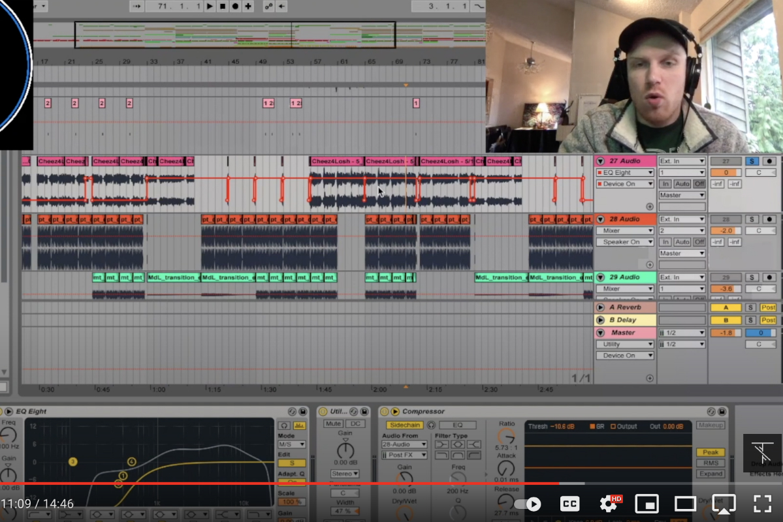783x522 pixels.
Task: Click the Post button on A Reverb
Action: (x=769, y=307)
